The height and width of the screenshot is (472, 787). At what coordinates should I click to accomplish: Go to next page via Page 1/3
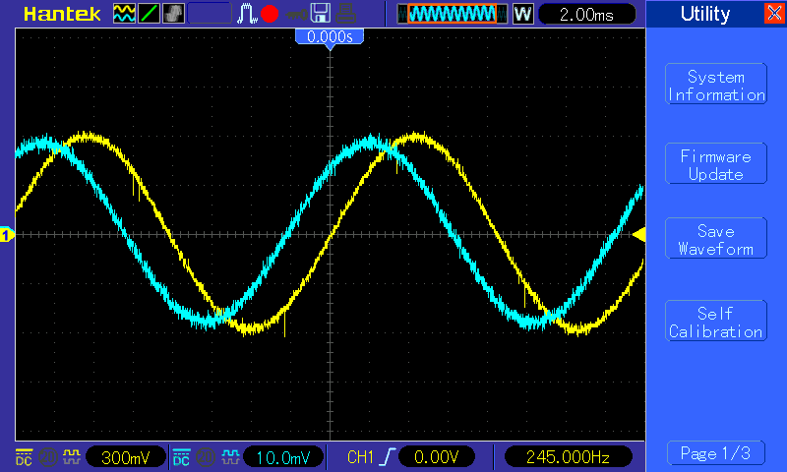point(716,453)
